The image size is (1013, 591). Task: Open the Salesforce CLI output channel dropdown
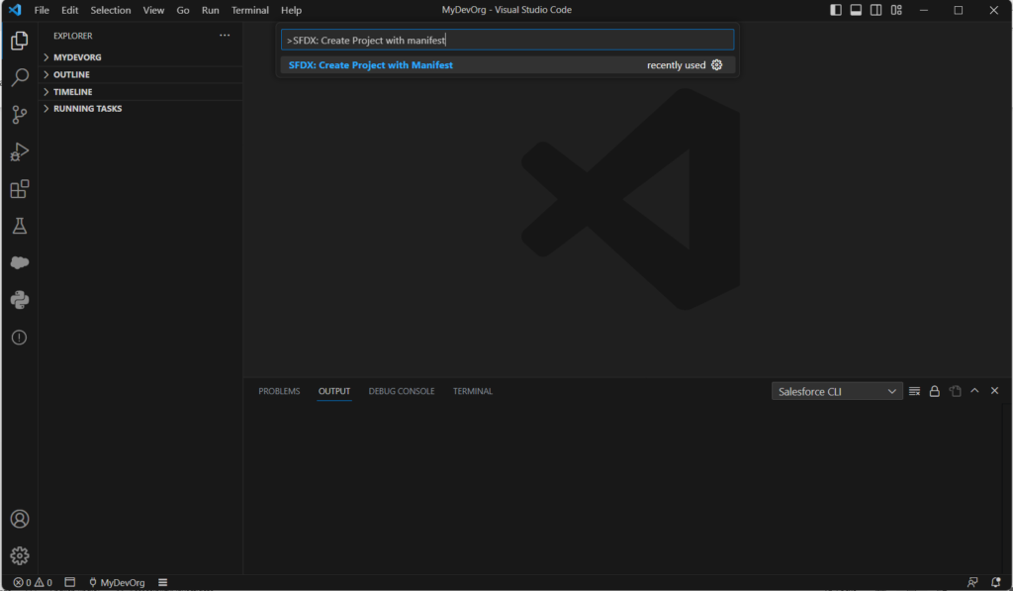837,391
